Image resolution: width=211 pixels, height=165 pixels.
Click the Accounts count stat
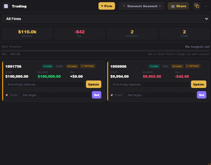pyautogui.click(x=132, y=34)
